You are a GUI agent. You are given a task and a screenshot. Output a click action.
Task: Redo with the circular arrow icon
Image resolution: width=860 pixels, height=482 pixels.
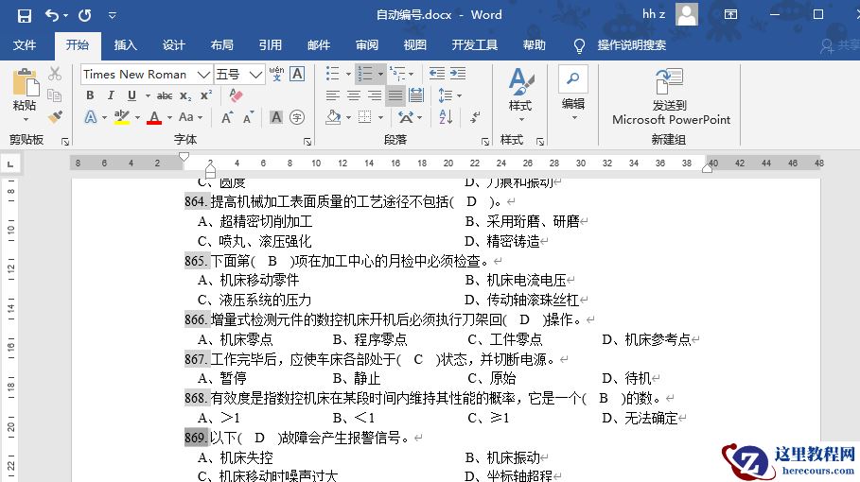click(84, 15)
